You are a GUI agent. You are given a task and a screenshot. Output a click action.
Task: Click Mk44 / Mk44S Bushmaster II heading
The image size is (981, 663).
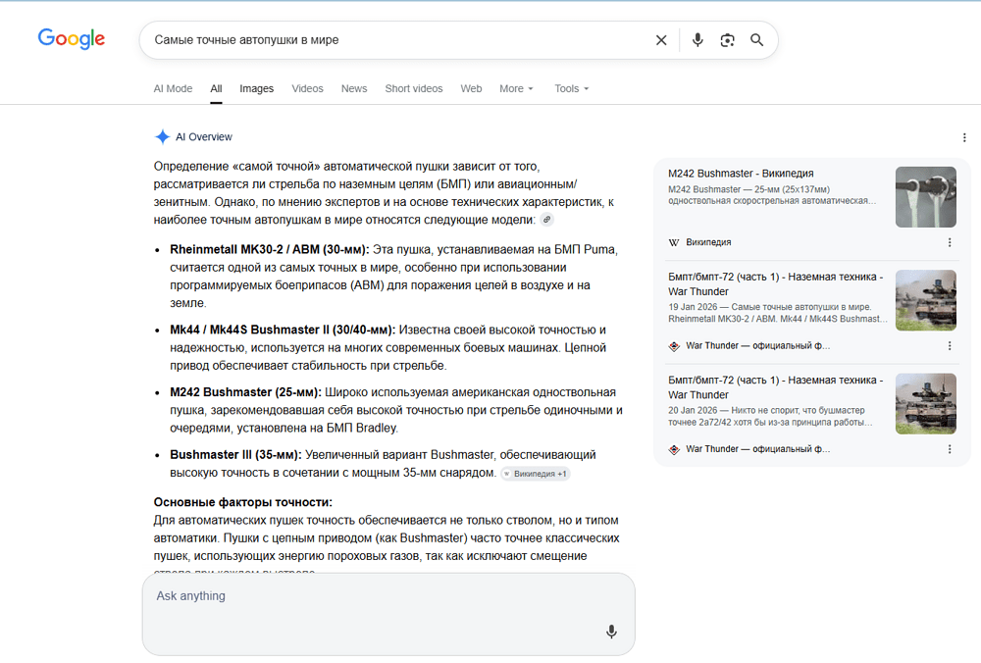[283, 330]
